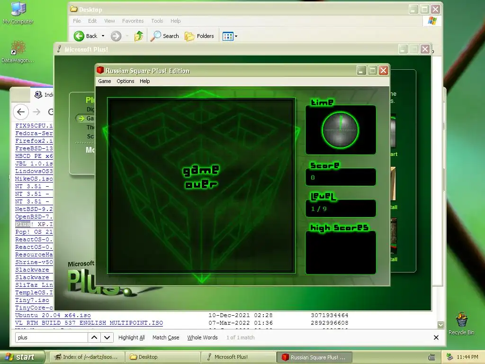This screenshot has width=485, height=364.
Task: Open View menu in Desktop explorer window
Action: (x=109, y=21)
